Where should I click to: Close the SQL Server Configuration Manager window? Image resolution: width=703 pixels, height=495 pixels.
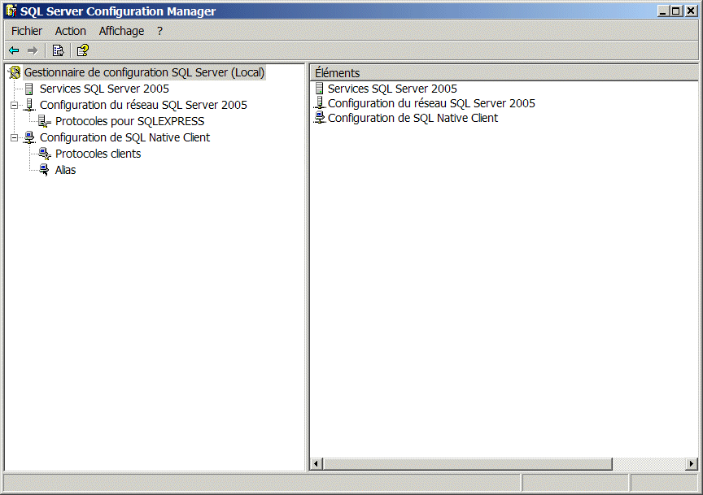click(x=691, y=11)
